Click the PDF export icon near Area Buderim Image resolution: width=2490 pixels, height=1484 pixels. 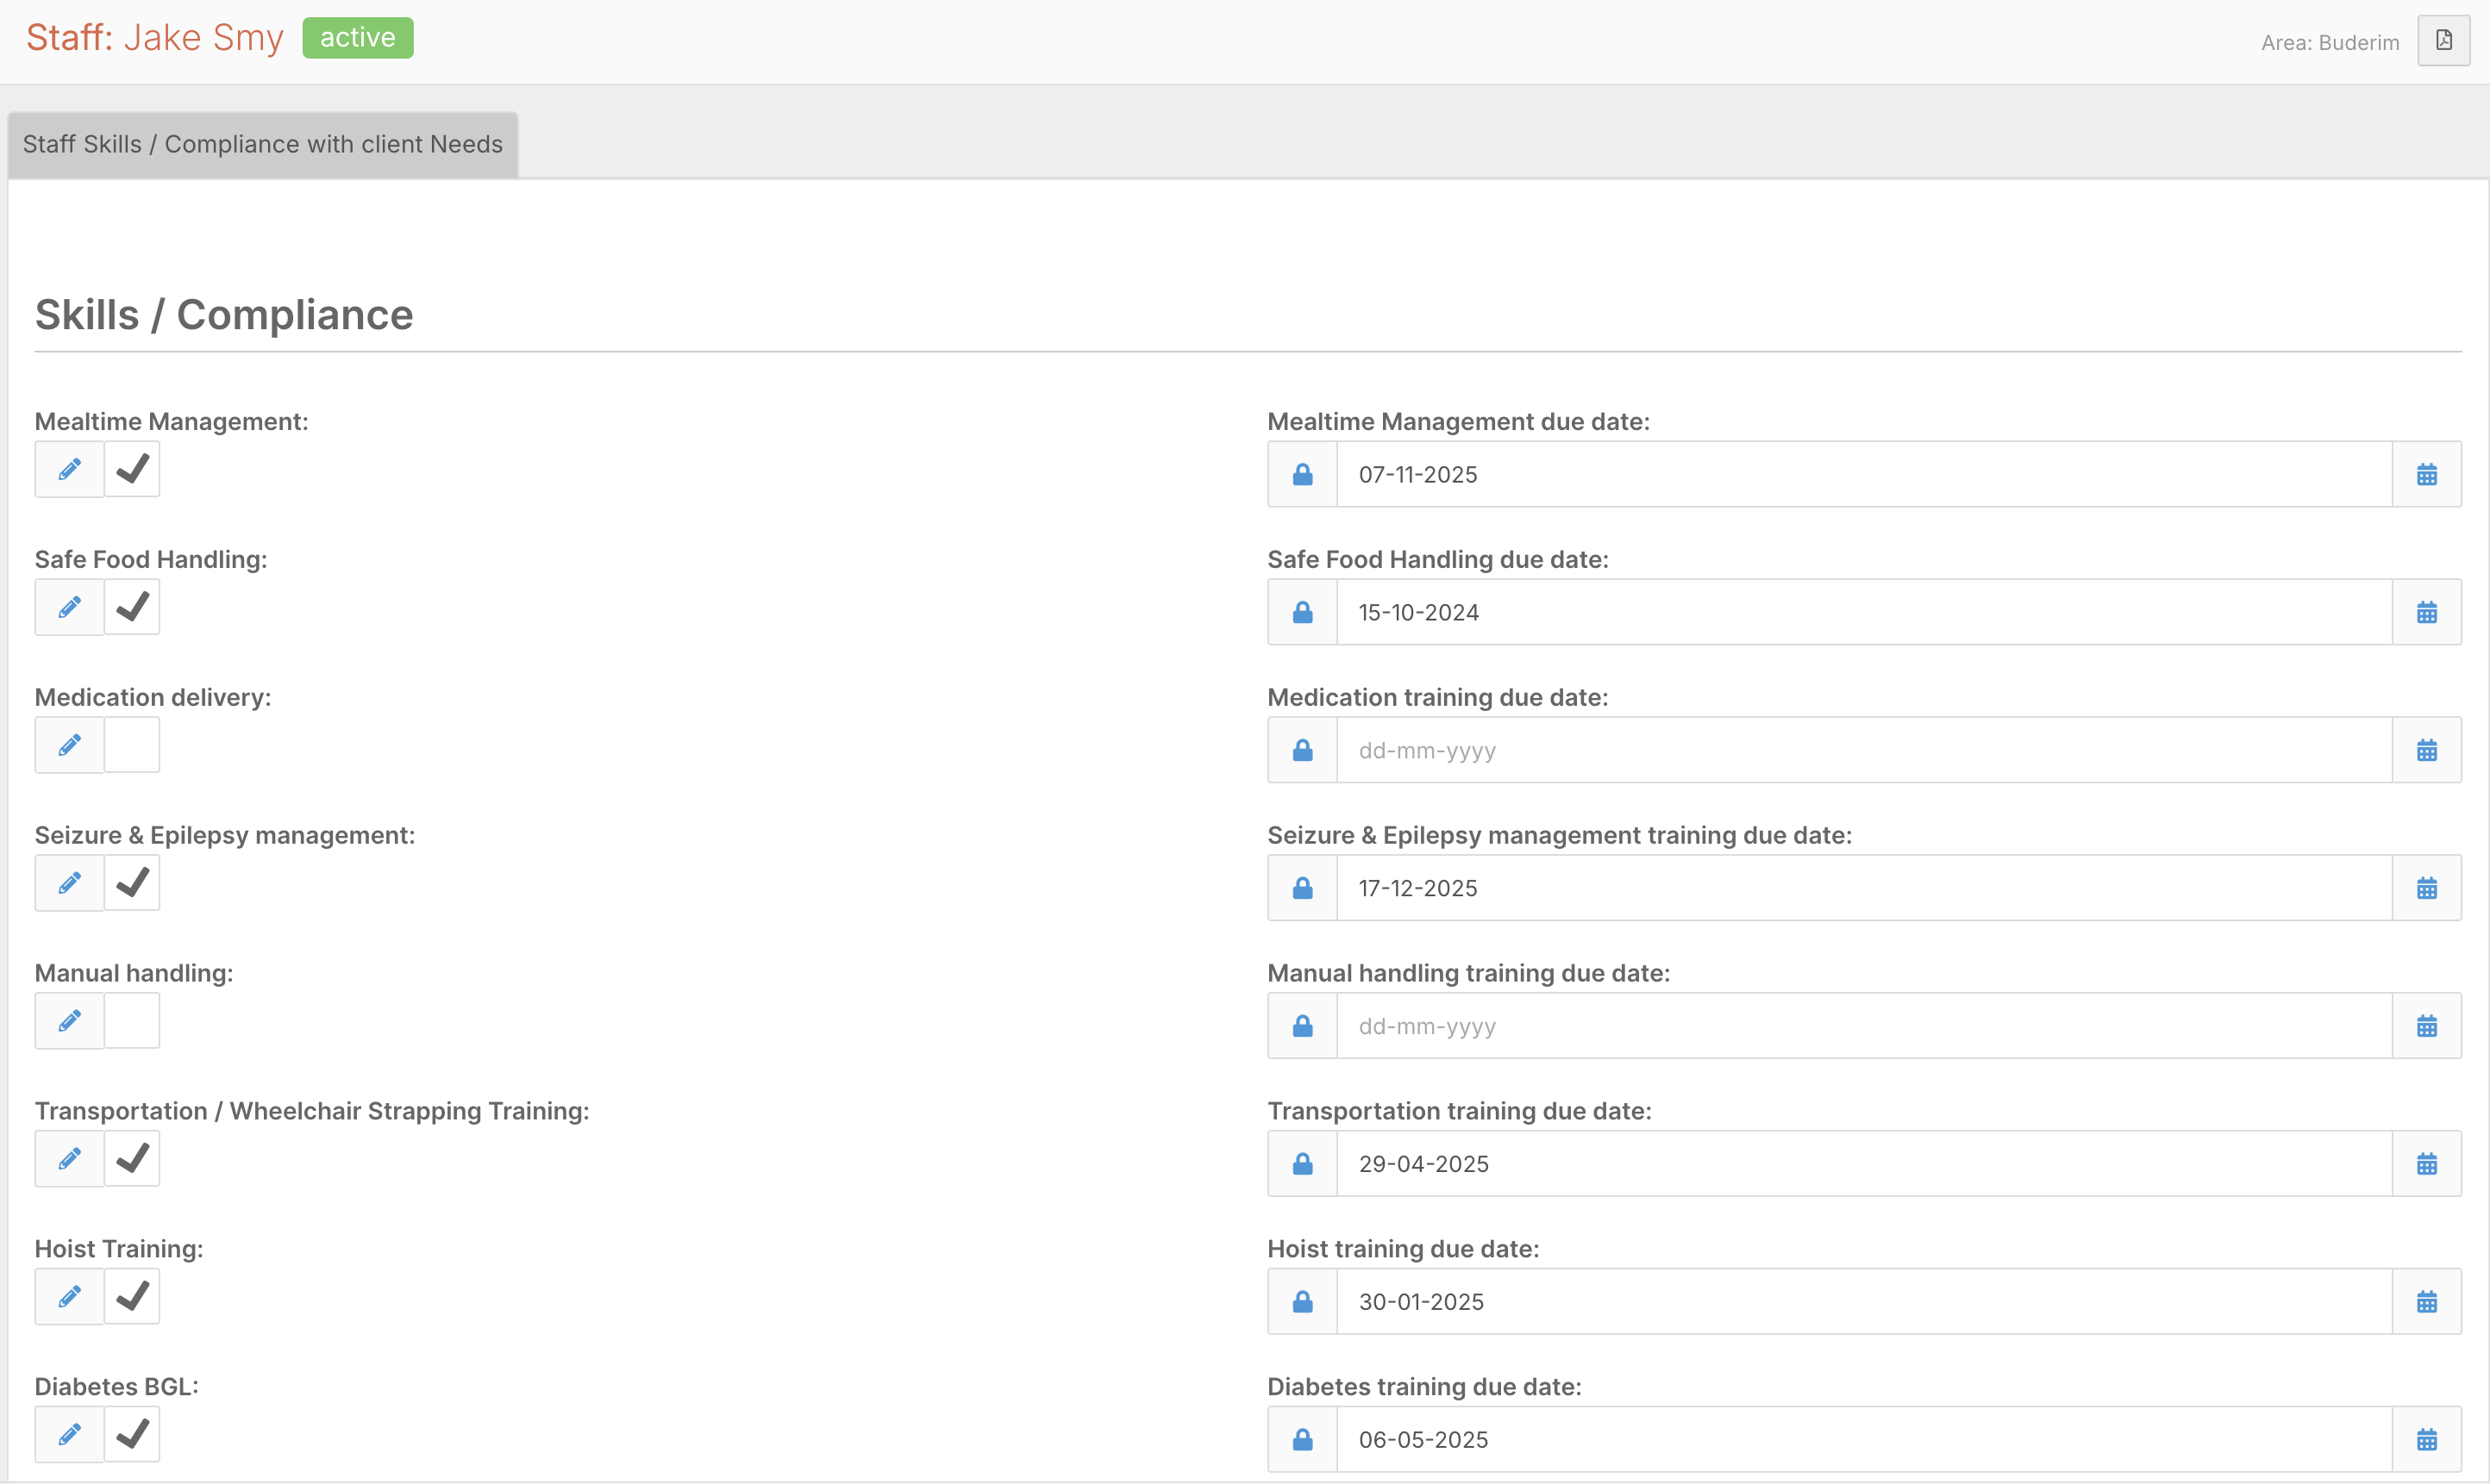2443,41
